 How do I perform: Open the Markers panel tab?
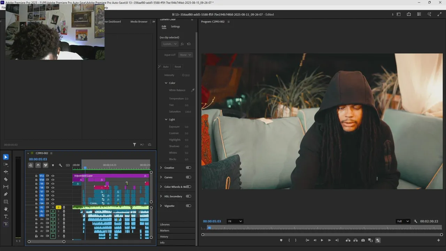164,230
